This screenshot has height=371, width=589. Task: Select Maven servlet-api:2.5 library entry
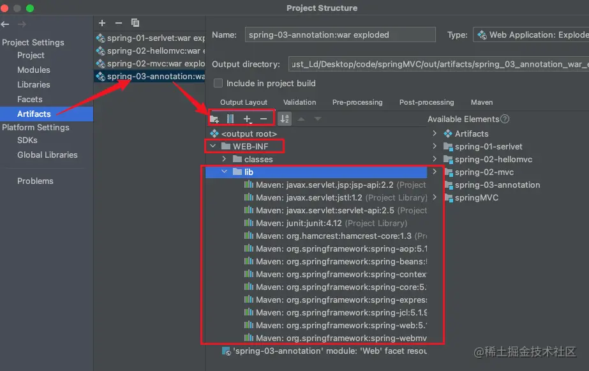click(335, 211)
